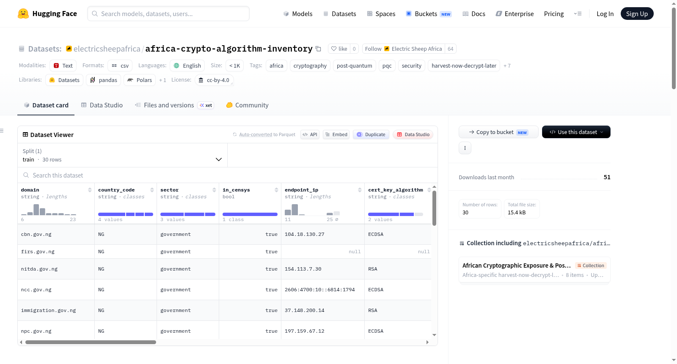Expand the +7 more tags
677x364 pixels.
click(x=507, y=66)
